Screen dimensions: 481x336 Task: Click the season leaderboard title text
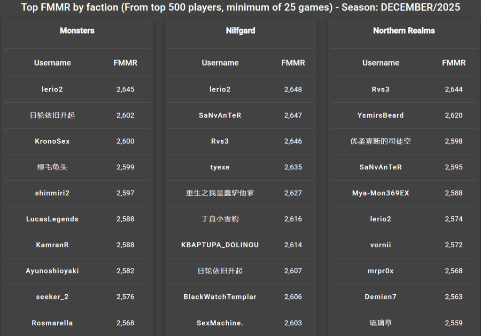(x=240, y=8)
